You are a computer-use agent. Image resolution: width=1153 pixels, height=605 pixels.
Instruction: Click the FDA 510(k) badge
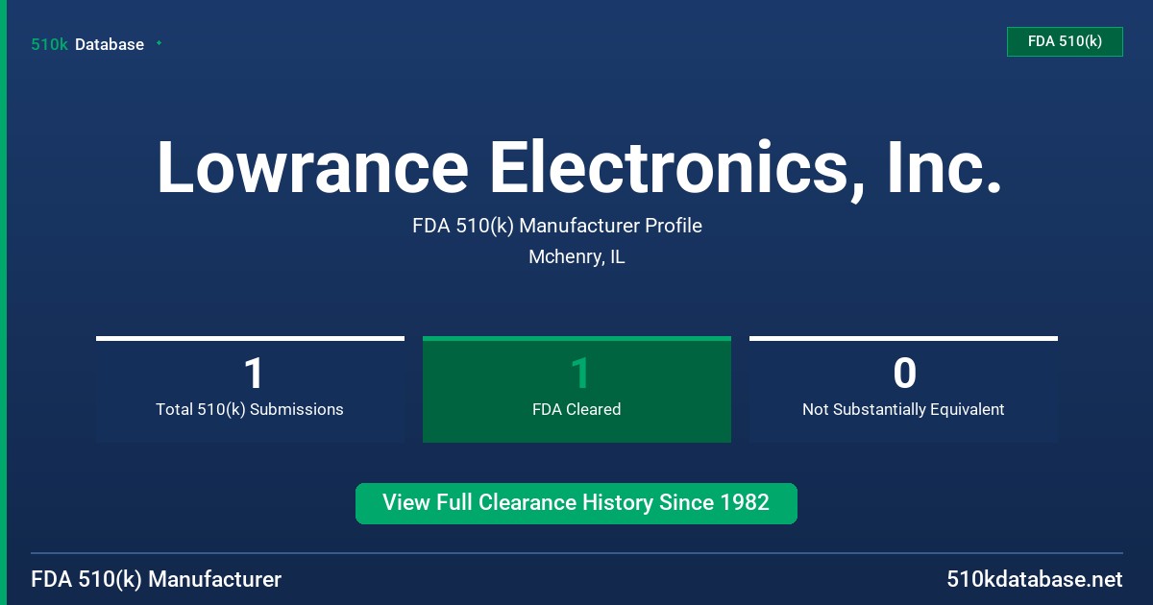point(1065,41)
